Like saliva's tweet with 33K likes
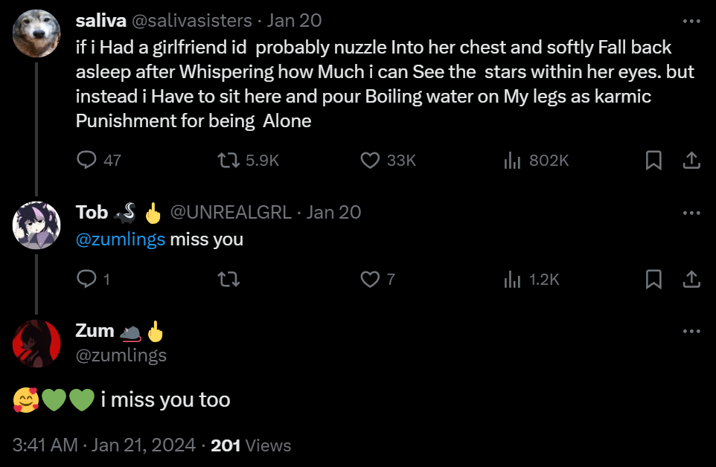Screen dimensions: 716x467 coord(370,160)
